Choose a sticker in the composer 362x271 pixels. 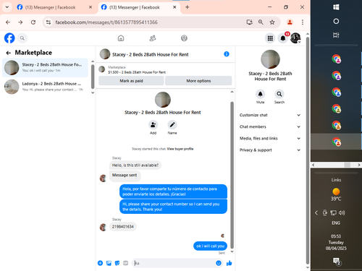pos(117,263)
